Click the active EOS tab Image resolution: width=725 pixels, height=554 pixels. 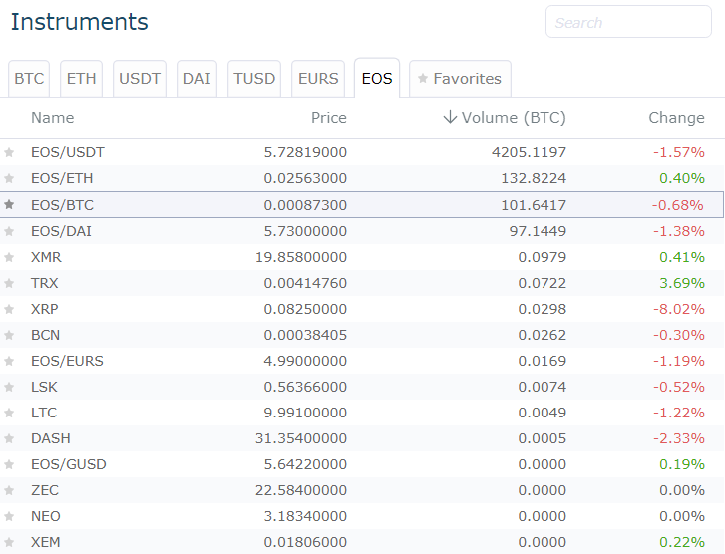377,78
